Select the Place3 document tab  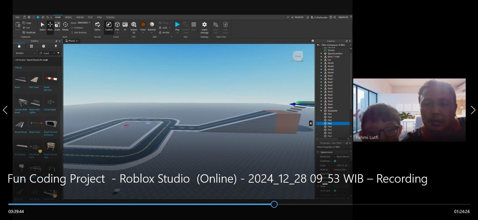(x=71, y=41)
